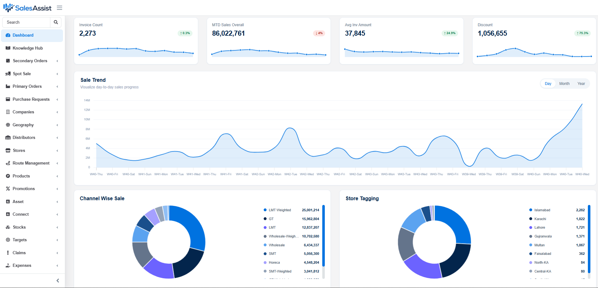Screen dimensions: 598x288
Task: Click the Search input field
Action: click(x=26, y=22)
